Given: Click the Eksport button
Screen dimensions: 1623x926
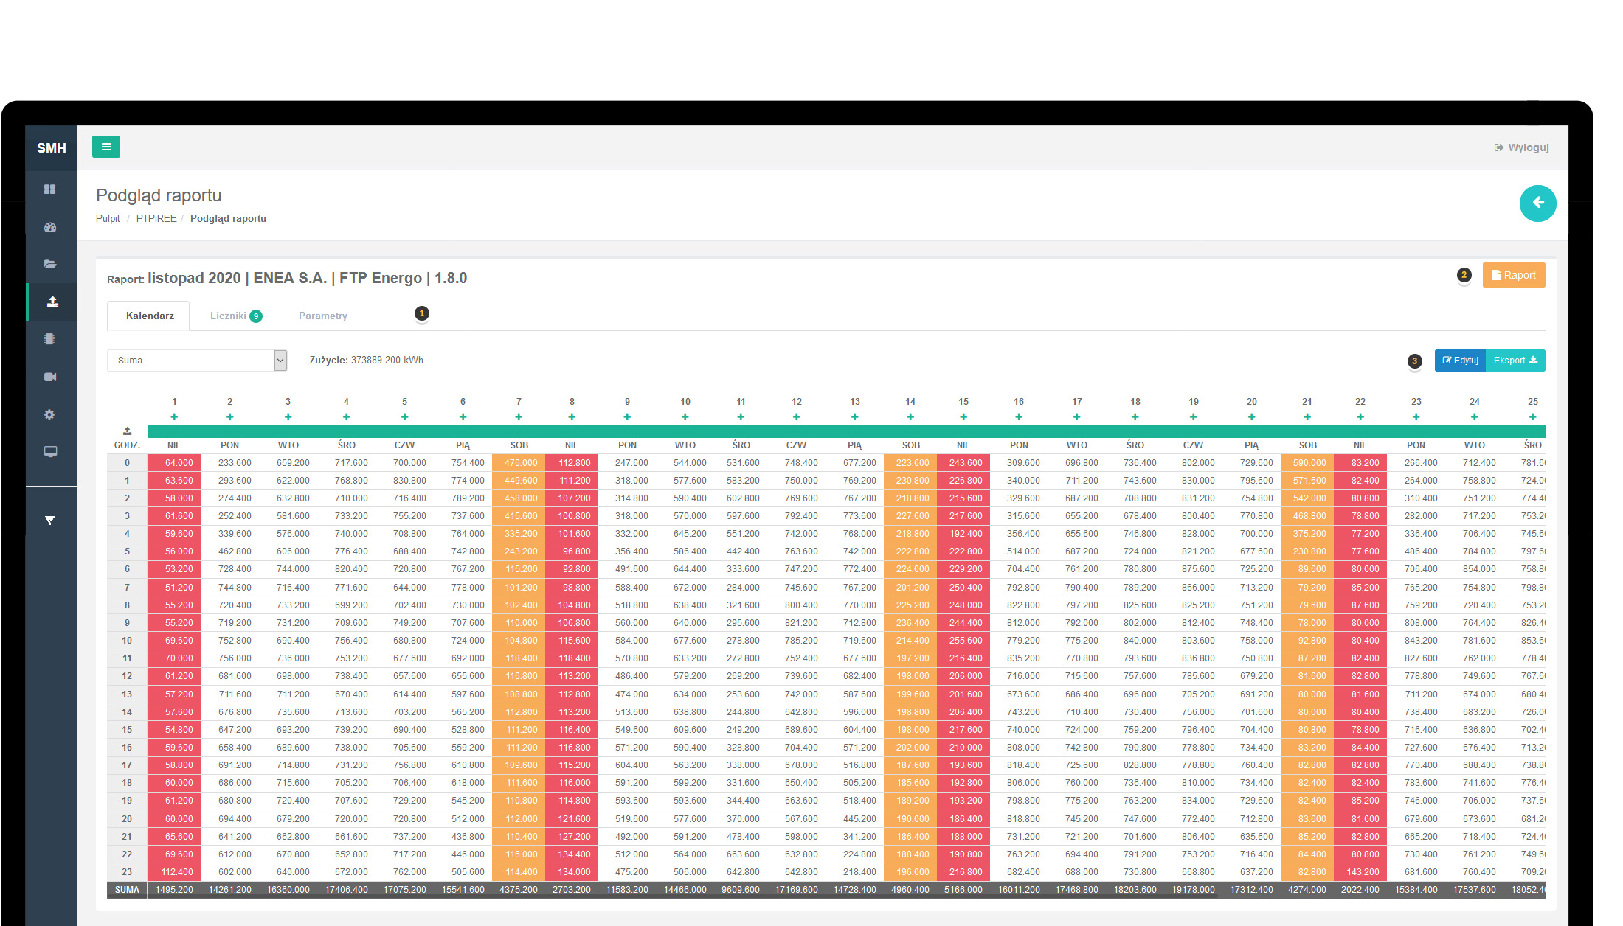Looking at the screenshot, I should pyautogui.click(x=1515, y=361).
